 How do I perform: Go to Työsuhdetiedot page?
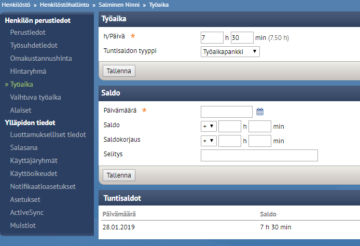click(34, 45)
